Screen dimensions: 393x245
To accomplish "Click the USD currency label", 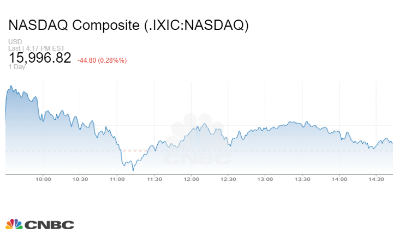I will (14, 42).
